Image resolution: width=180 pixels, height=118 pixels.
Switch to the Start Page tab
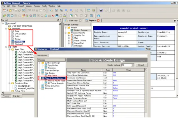coord(73,20)
